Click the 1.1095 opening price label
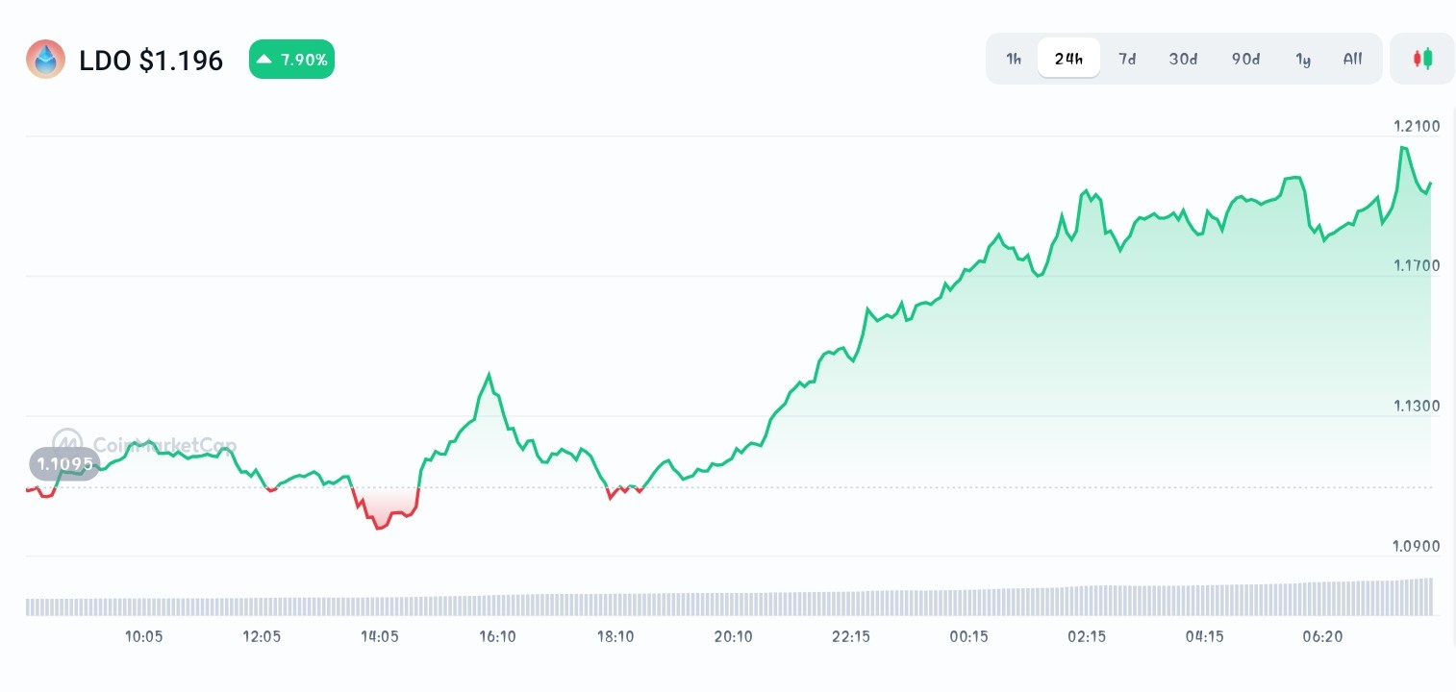 coord(64,464)
